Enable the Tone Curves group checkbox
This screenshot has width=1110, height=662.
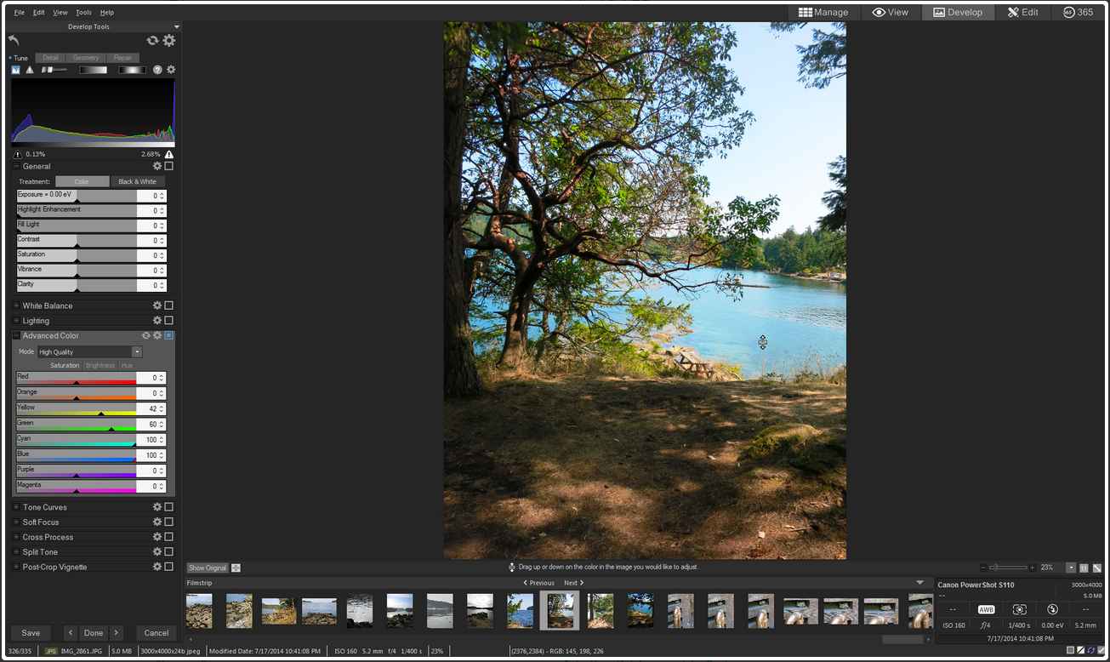click(168, 507)
